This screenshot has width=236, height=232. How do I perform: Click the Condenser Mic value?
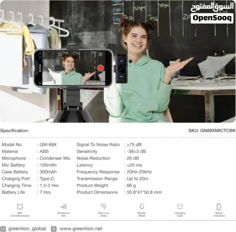[55, 158]
